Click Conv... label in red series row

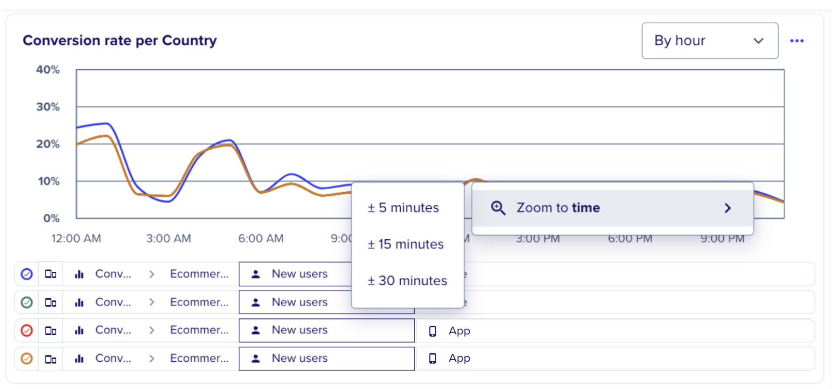pos(113,330)
